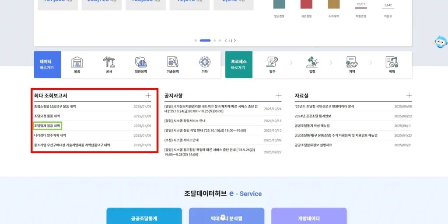Screen dimensions: 448x224
Task: Open the 이행 process icon
Action: tap(392, 63)
